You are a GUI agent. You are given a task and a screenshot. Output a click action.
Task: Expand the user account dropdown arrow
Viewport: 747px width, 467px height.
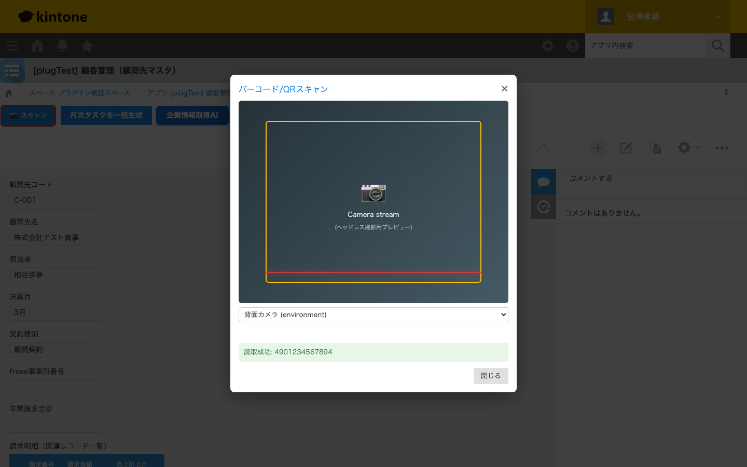point(718,17)
